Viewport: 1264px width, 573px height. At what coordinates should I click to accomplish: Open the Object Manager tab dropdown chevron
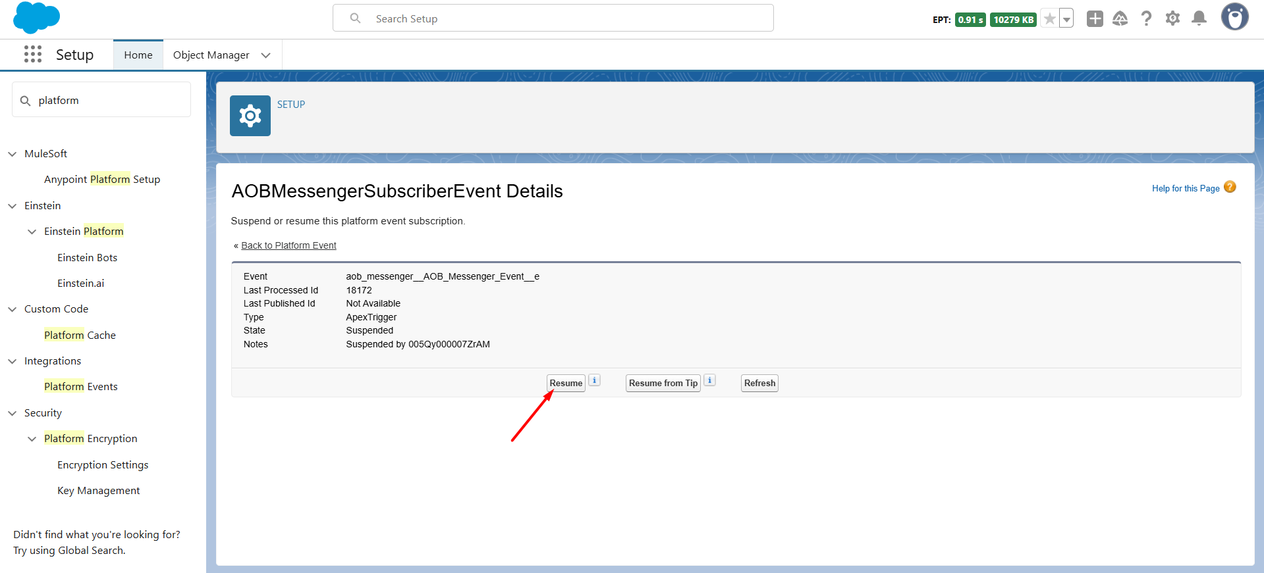[266, 55]
